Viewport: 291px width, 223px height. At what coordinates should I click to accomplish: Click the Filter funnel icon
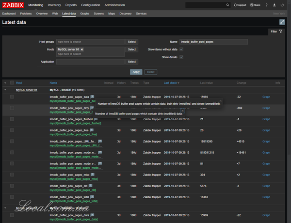[x=281, y=32]
